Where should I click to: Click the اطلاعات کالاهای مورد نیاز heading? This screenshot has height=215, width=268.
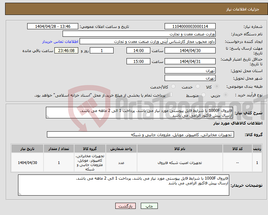(238, 123)
